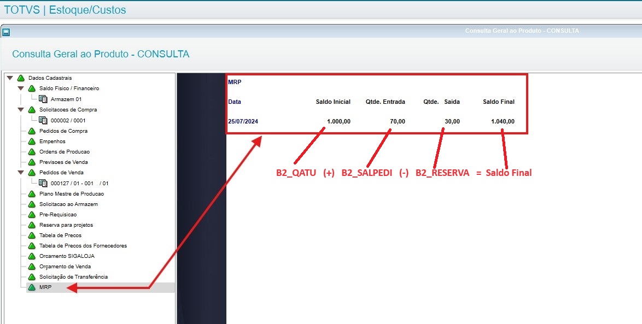Select Orcamento SIGALOJA in the tree

coord(67,256)
